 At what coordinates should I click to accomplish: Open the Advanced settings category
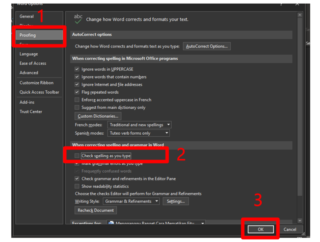coord(29,73)
